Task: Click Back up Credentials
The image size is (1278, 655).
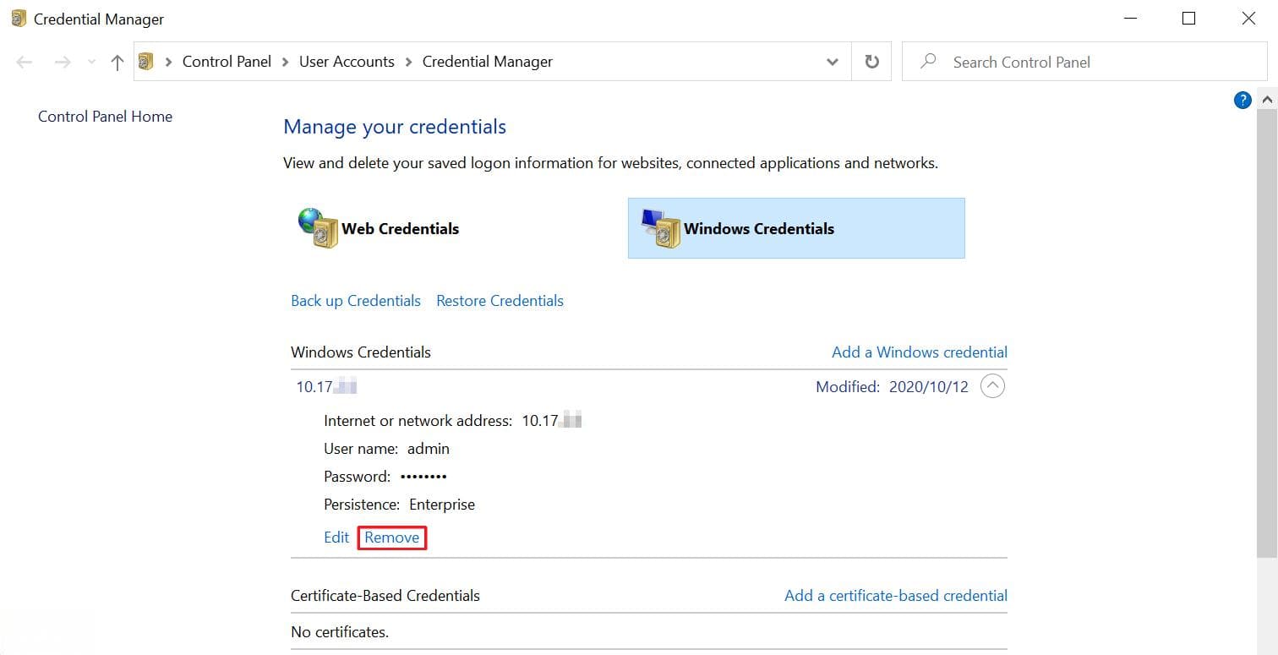Action: [x=356, y=301]
